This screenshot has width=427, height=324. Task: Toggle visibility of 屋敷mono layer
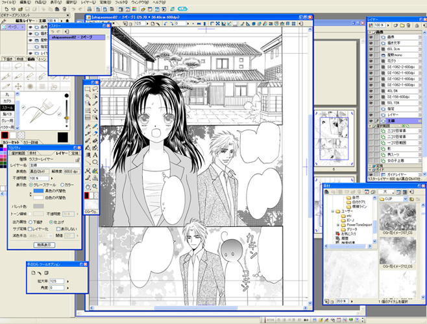tap(371, 55)
